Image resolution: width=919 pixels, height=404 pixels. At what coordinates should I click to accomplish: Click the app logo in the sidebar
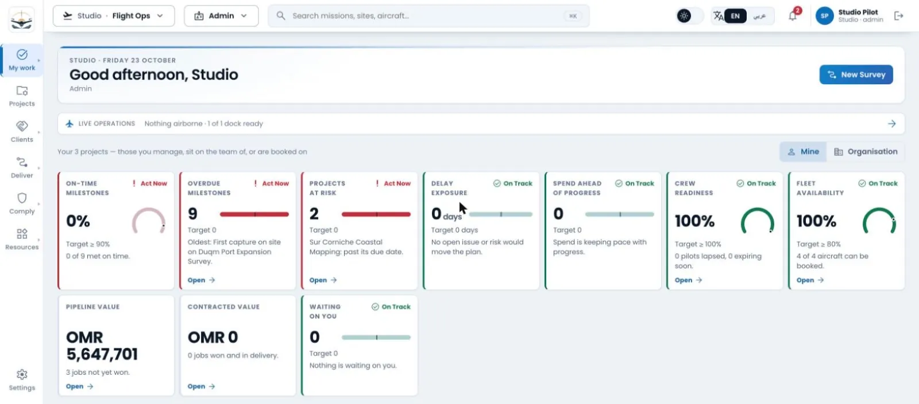click(22, 19)
